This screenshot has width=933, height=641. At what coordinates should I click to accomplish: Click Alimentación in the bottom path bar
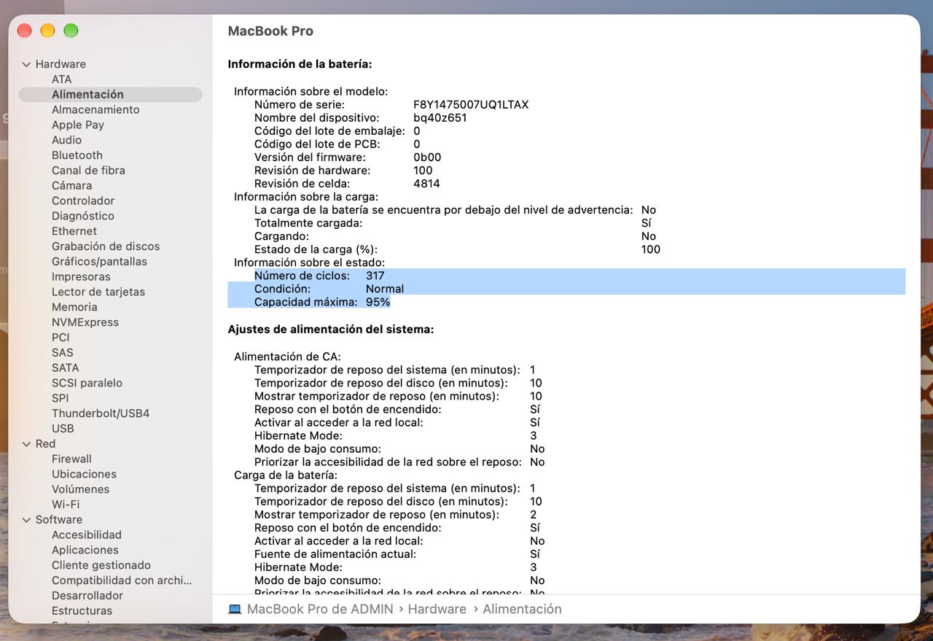click(522, 609)
